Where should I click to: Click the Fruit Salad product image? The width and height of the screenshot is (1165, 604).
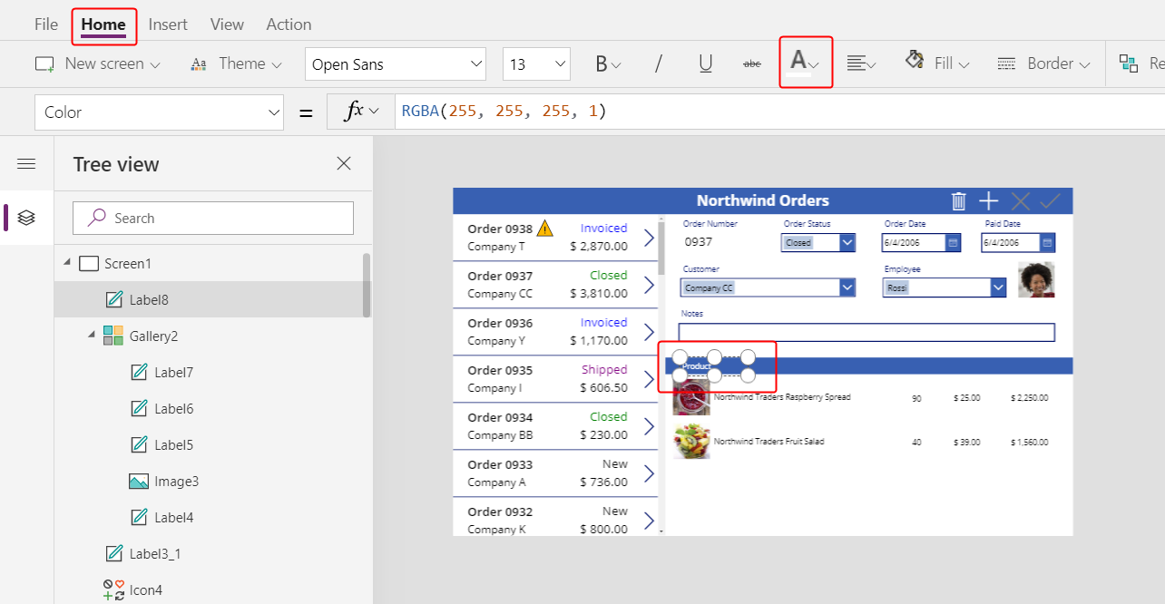click(x=691, y=442)
